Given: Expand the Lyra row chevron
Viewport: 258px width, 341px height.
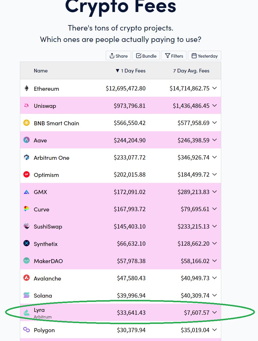Looking at the screenshot, I should pyautogui.click(x=215, y=312).
